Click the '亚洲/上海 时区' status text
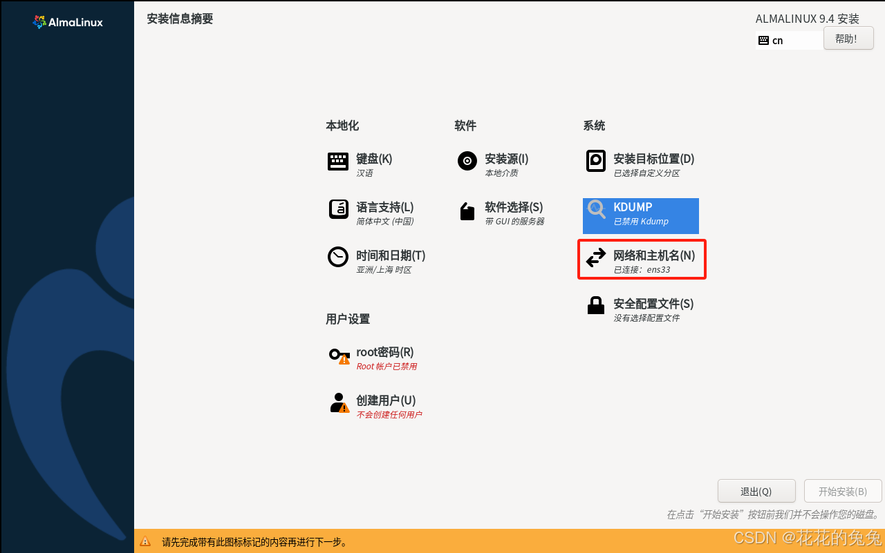885x553 pixels. pyautogui.click(x=384, y=270)
